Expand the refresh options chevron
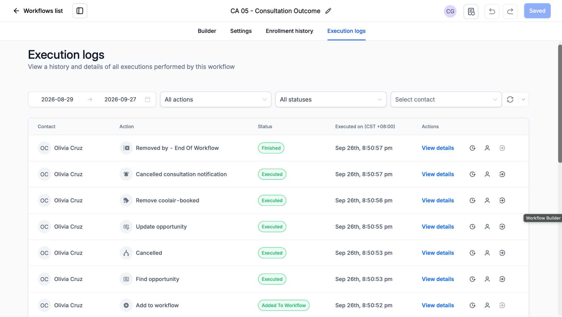Image resolution: width=562 pixels, height=317 pixels. coord(524,99)
